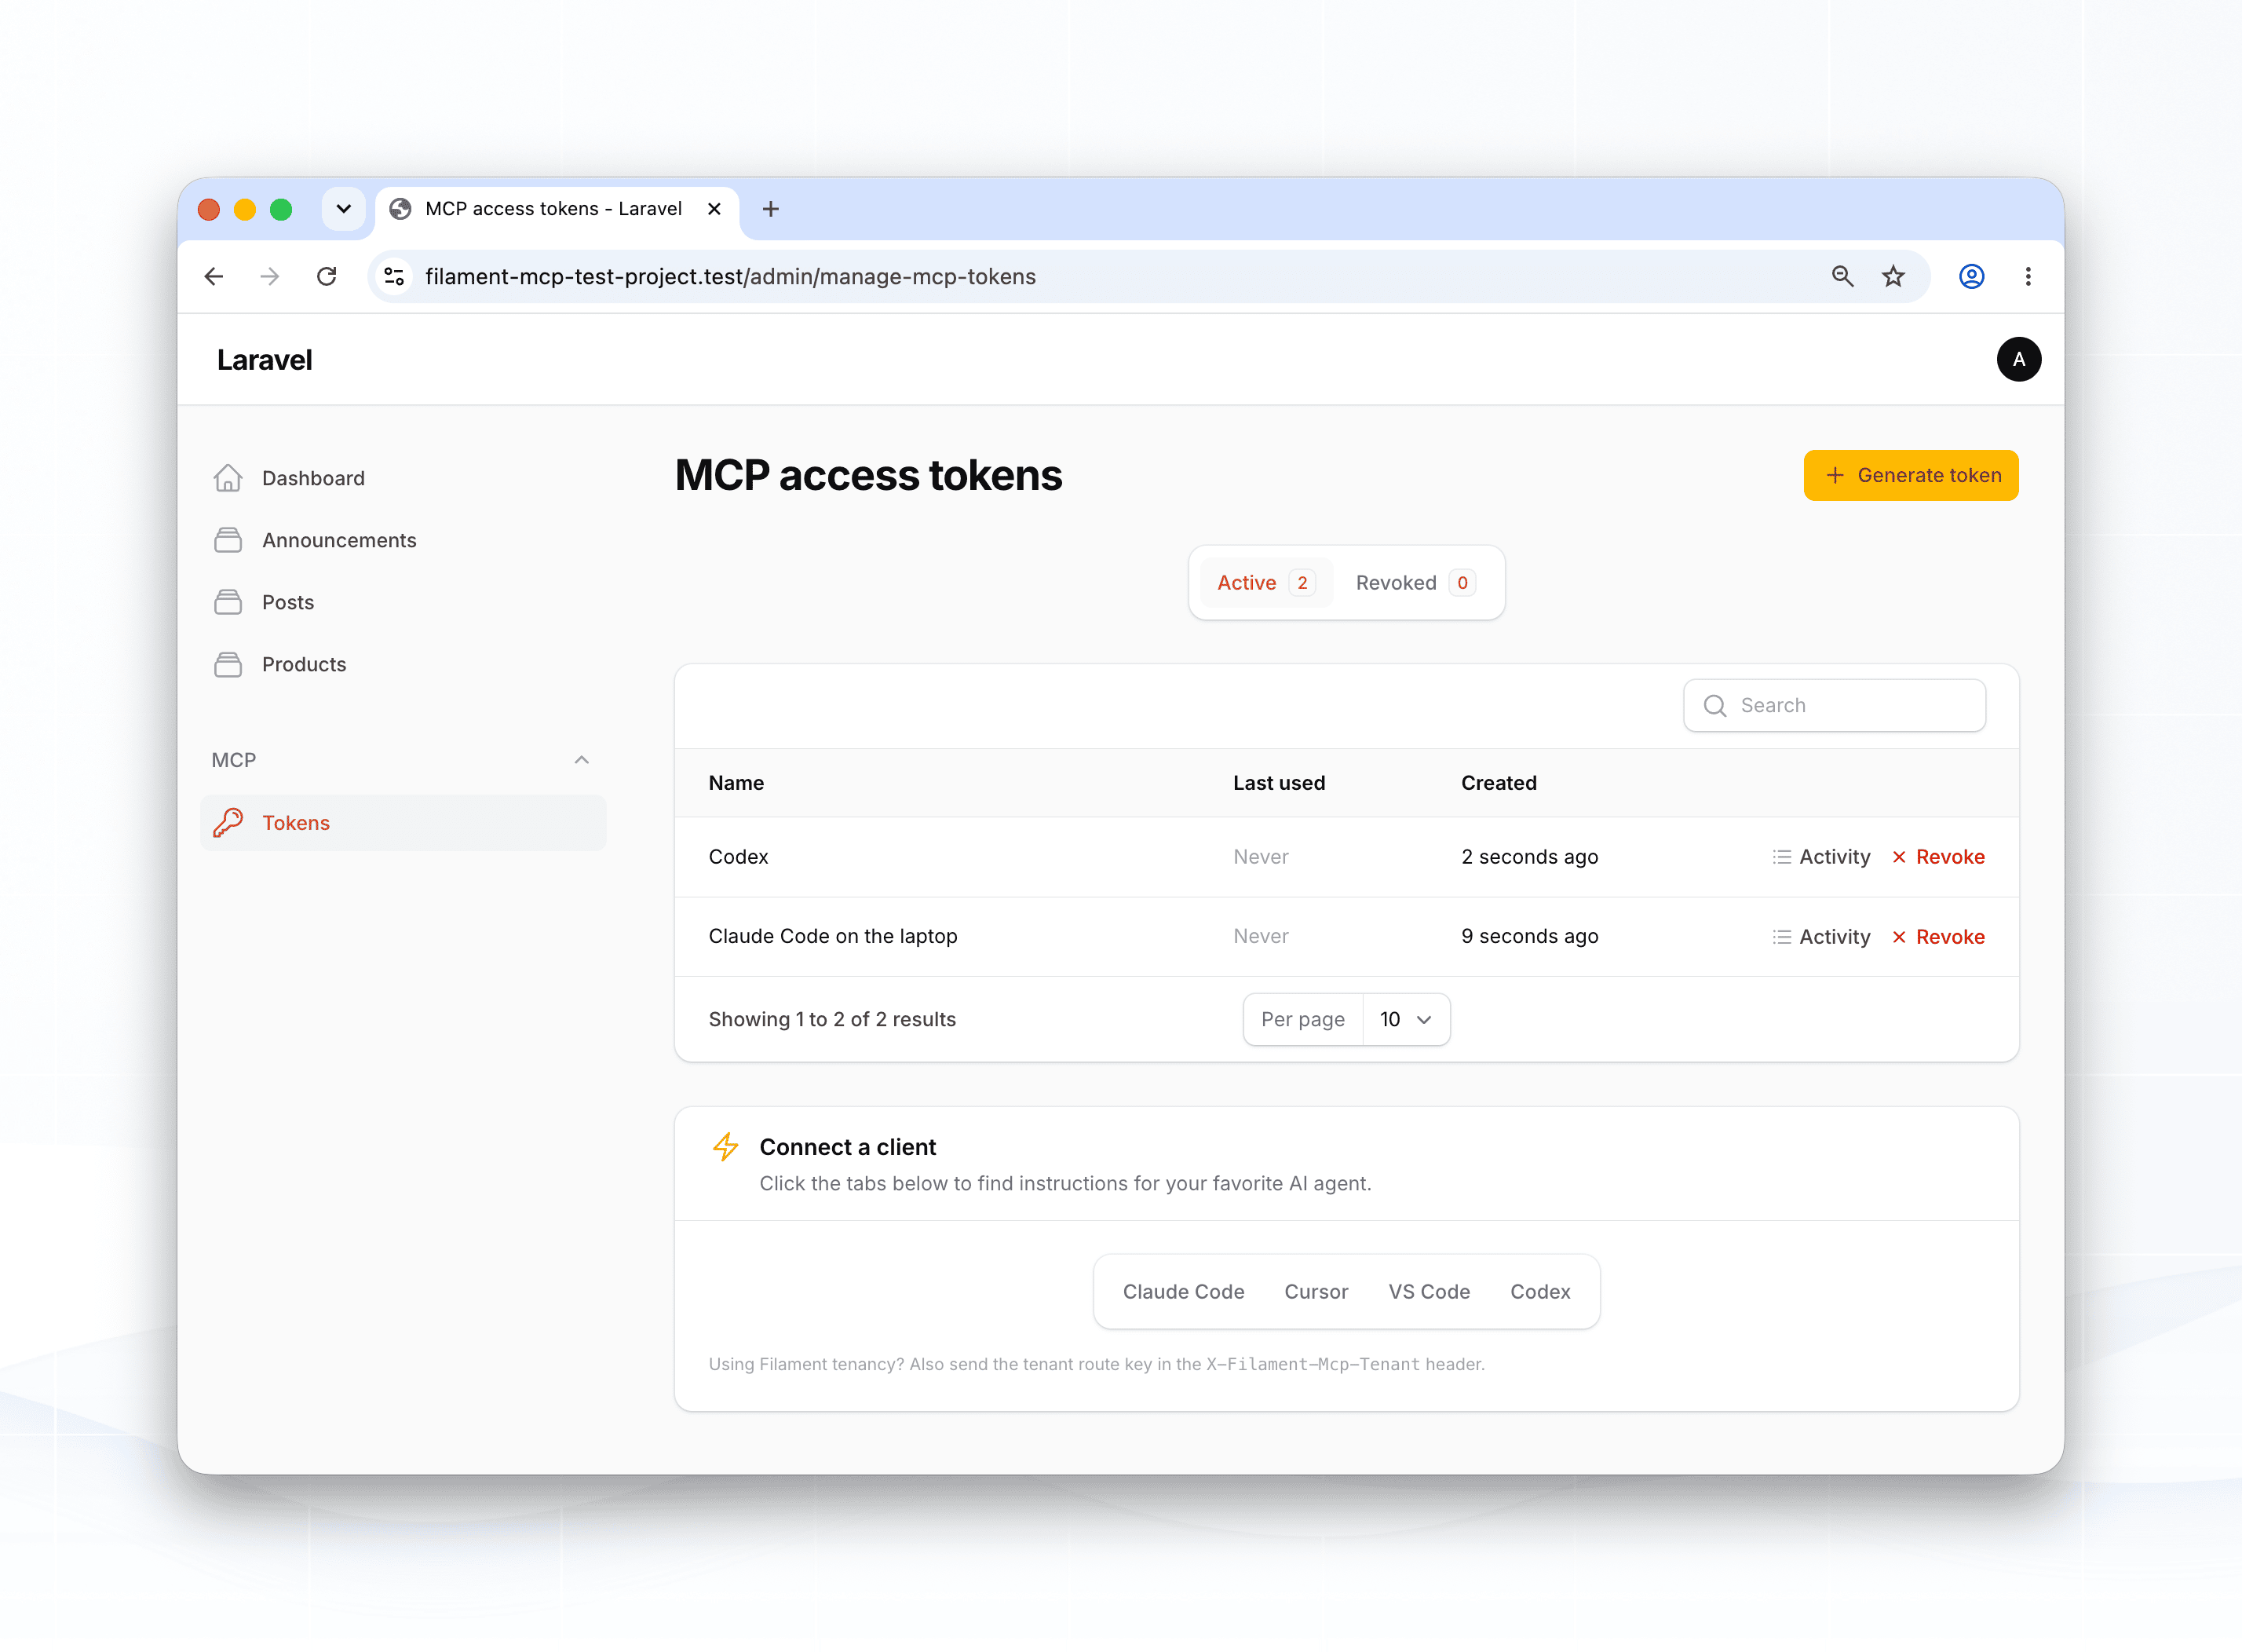Open site information icon in address bar
This screenshot has width=2242, height=1652.
[395, 276]
